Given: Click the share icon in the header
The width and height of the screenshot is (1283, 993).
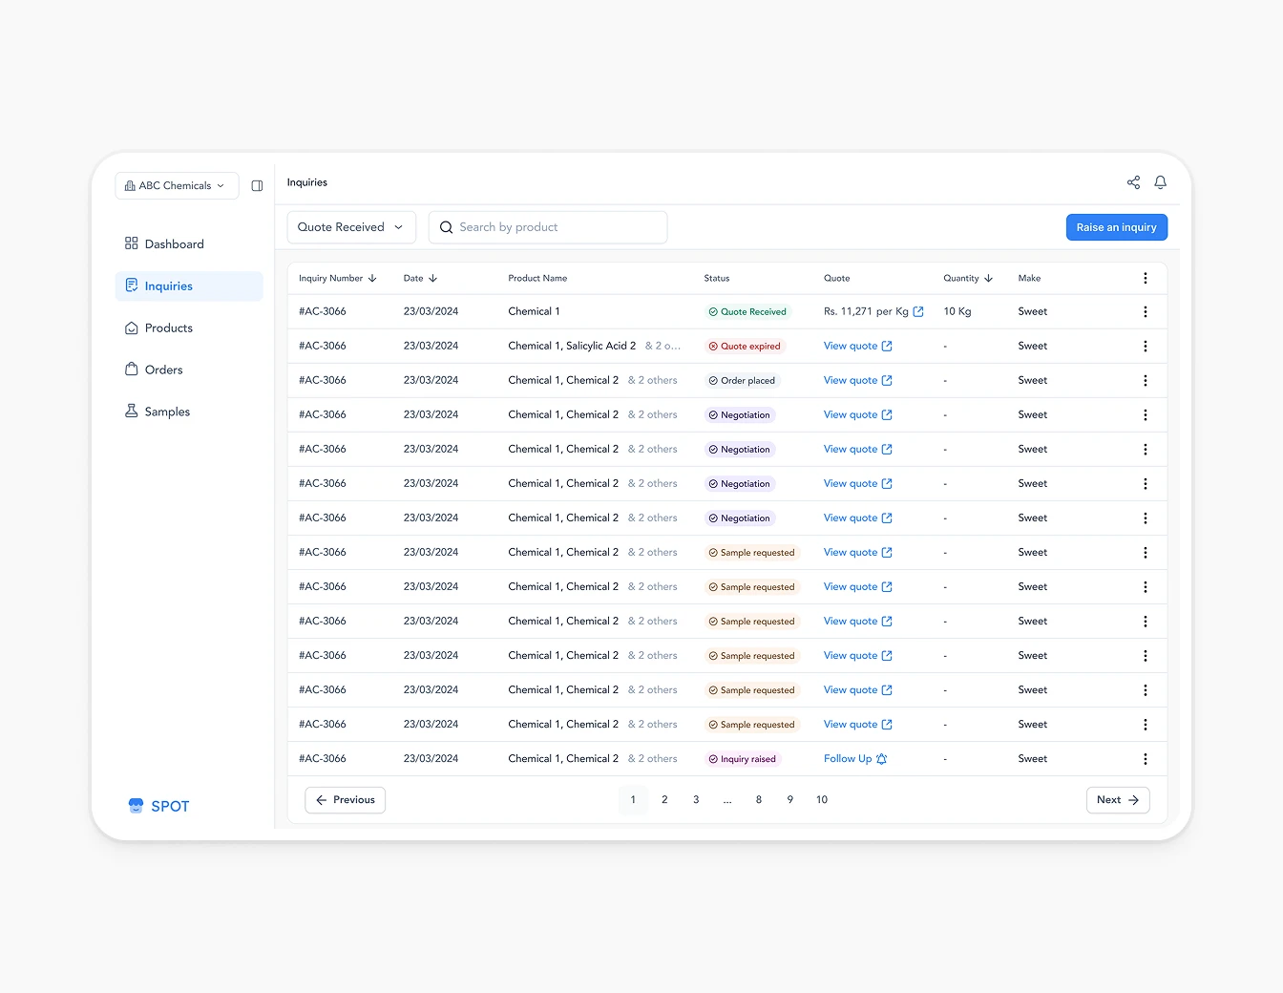Looking at the screenshot, I should [1133, 182].
